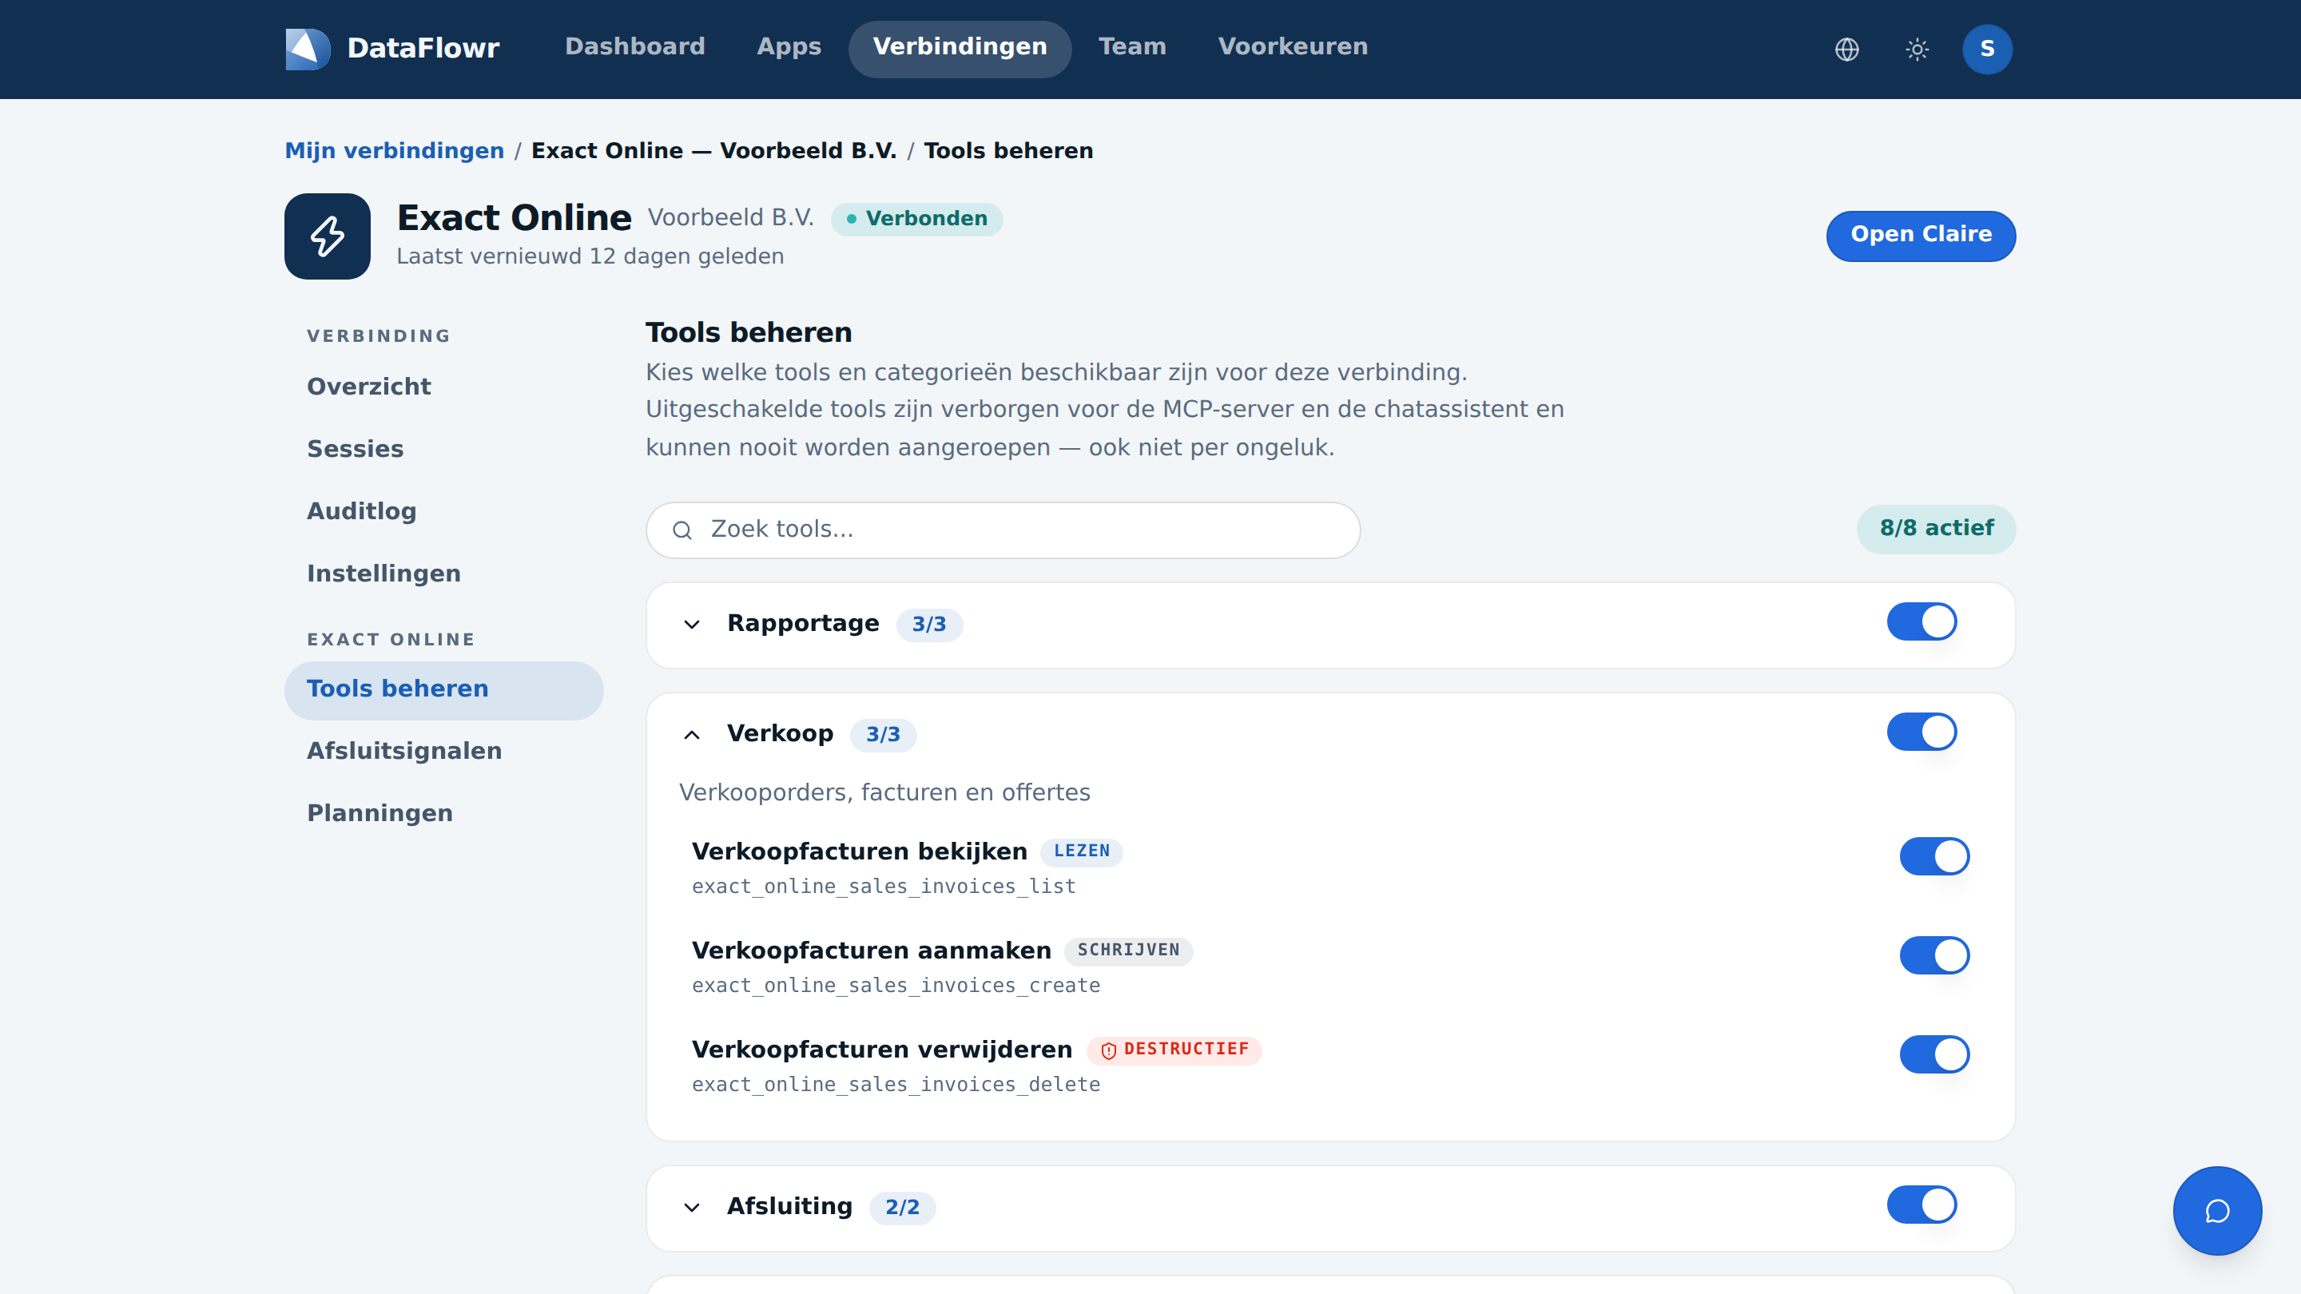
Task: Click the Exact Online lightning app icon
Action: 327,236
